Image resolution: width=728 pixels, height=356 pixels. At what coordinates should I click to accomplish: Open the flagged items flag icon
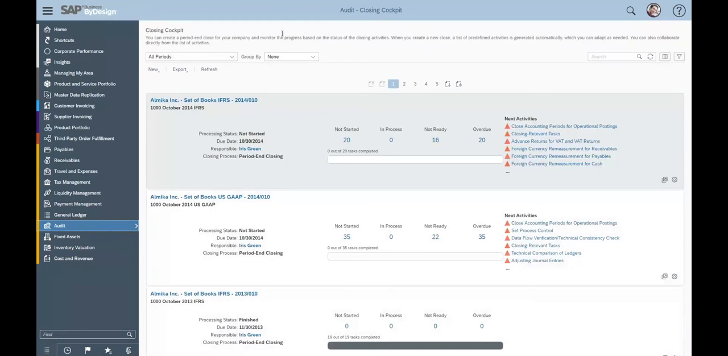click(x=88, y=350)
